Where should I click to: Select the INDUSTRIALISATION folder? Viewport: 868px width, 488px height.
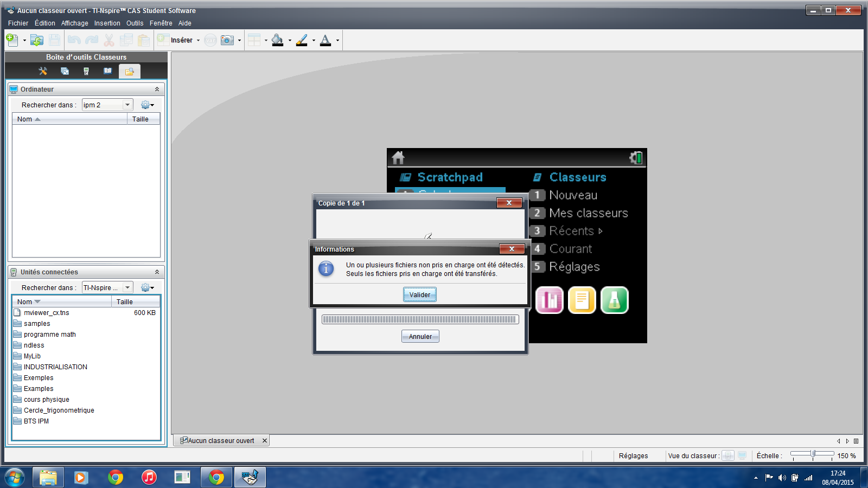coord(86,367)
